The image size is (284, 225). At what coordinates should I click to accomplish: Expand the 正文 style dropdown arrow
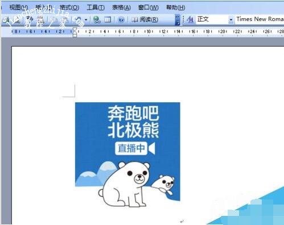pyautogui.click(x=231, y=19)
